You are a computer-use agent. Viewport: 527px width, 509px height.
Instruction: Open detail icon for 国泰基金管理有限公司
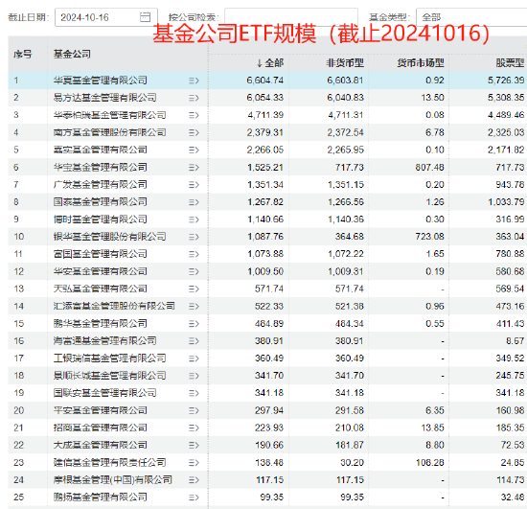(x=194, y=202)
